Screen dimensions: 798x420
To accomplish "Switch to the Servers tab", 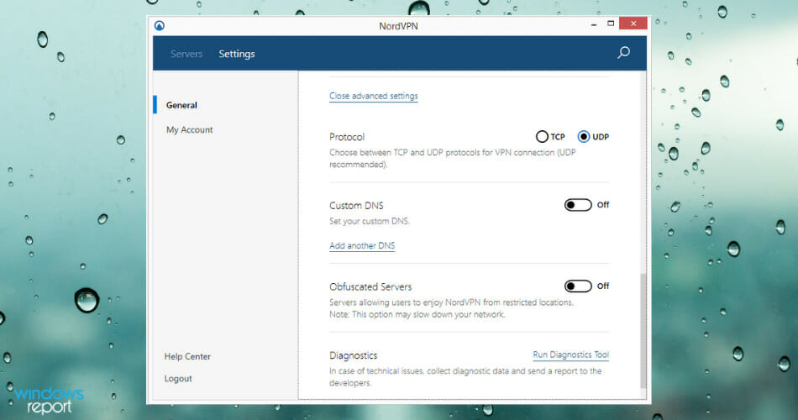I will click(x=186, y=54).
